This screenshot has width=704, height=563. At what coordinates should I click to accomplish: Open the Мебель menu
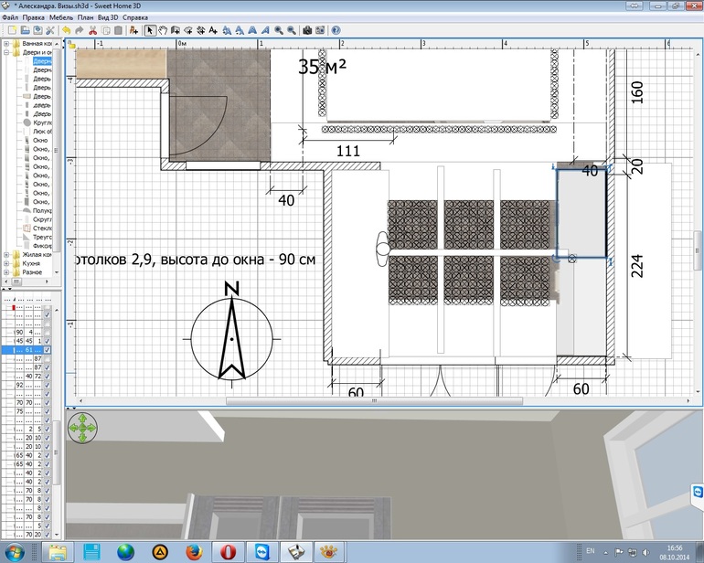(61, 17)
